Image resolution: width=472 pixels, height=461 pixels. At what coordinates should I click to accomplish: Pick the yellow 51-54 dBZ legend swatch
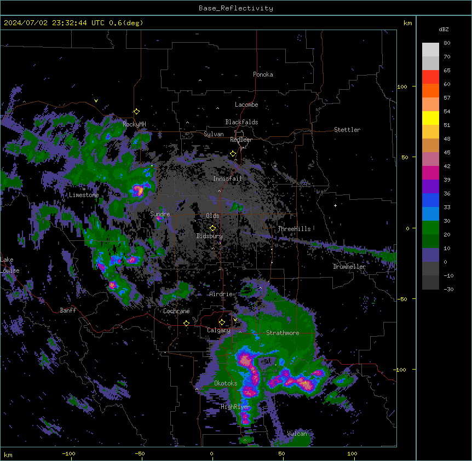[430, 118]
